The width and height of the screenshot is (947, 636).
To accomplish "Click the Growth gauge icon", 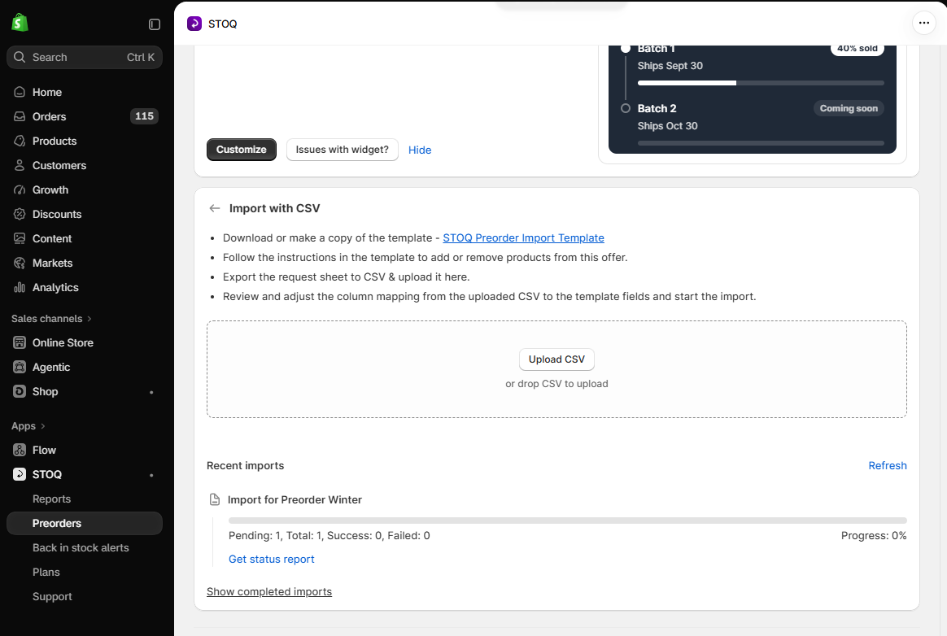I will [x=20, y=189].
